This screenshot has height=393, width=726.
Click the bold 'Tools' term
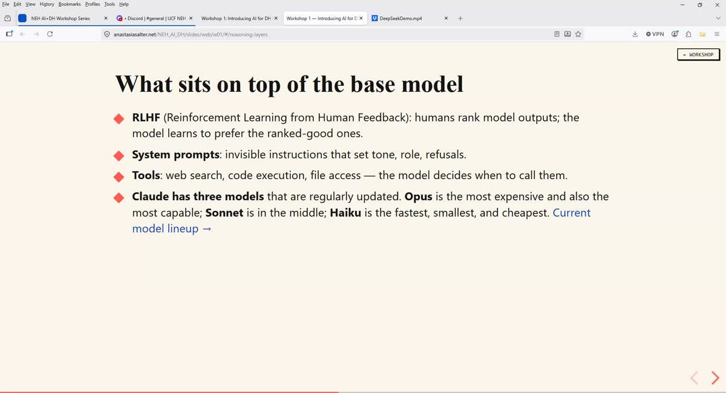tap(146, 175)
